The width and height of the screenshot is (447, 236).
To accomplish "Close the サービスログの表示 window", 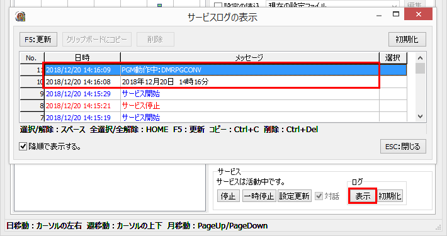I will 418,14.
